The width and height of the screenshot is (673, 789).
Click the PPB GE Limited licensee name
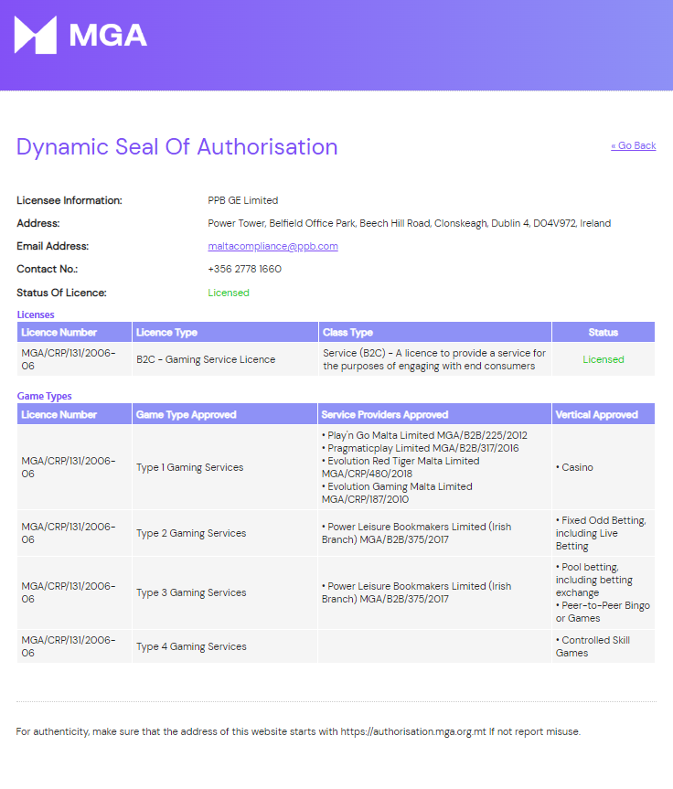[242, 200]
